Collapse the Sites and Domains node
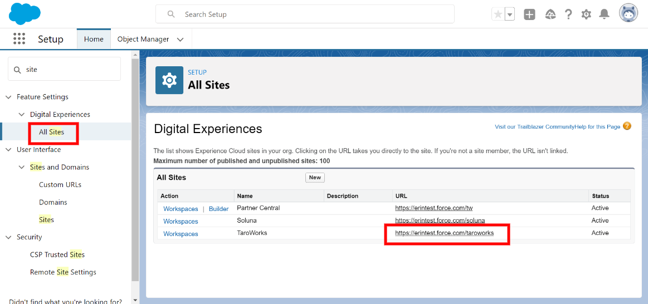 tap(22, 167)
